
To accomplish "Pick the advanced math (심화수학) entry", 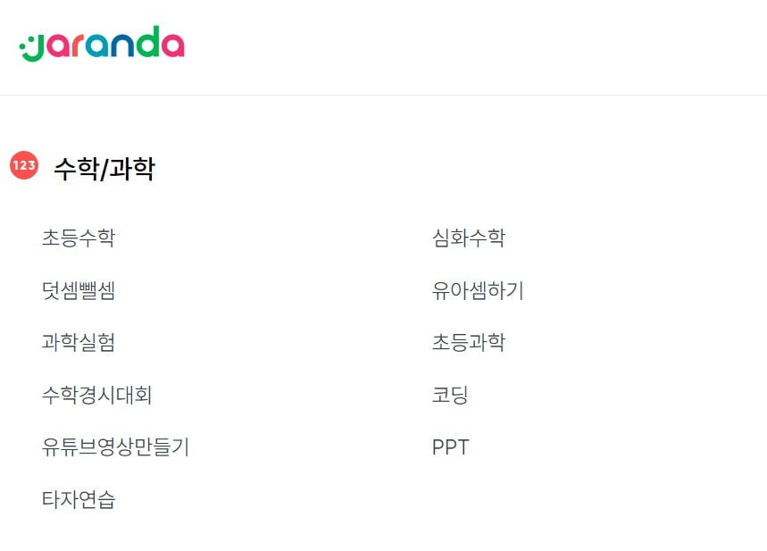I will tap(468, 238).
